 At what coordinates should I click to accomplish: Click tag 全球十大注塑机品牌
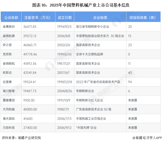90,54
